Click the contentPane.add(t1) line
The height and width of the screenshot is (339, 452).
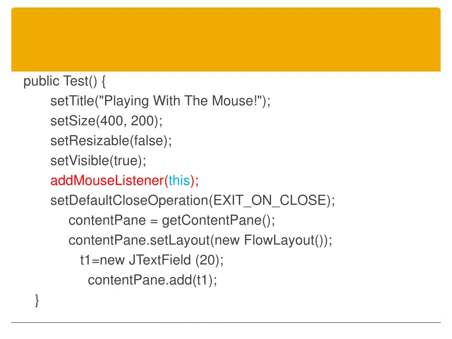pyautogui.click(x=152, y=280)
